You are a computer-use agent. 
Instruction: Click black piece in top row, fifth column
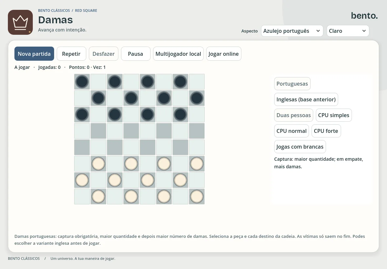point(148,82)
